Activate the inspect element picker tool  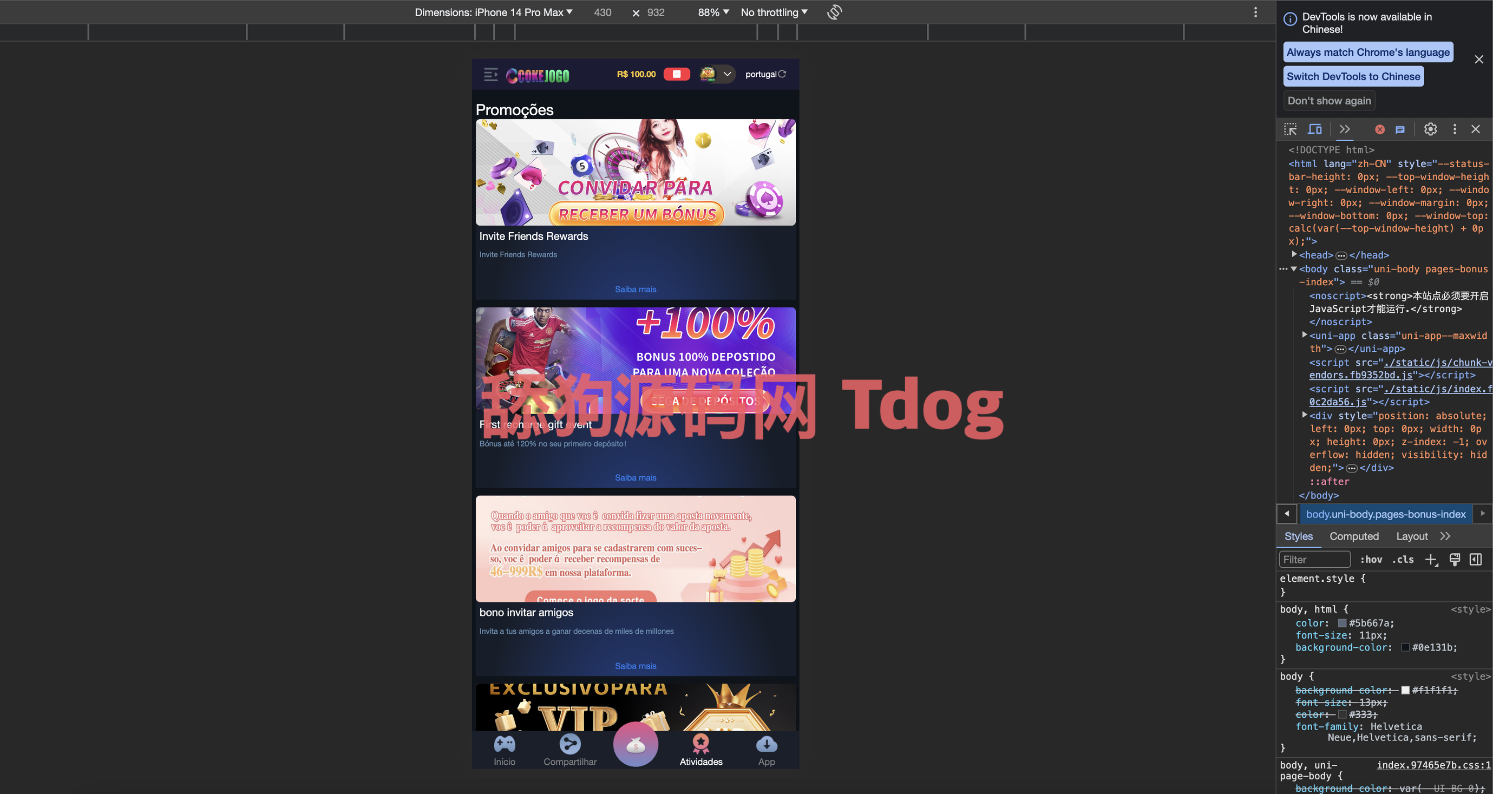1290,129
